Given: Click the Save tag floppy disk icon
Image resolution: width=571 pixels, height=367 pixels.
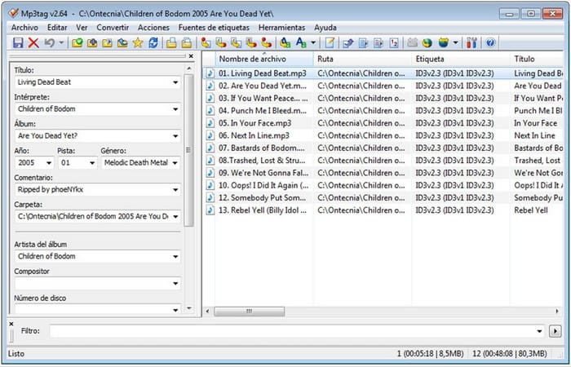Looking at the screenshot, I should [x=18, y=43].
